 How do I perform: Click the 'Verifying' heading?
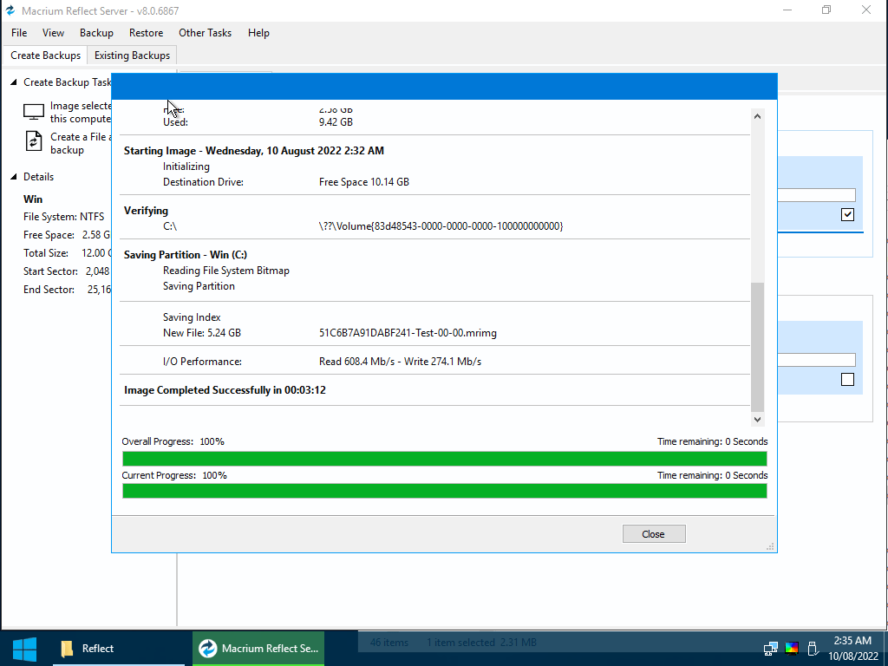[x=146, y=211]
